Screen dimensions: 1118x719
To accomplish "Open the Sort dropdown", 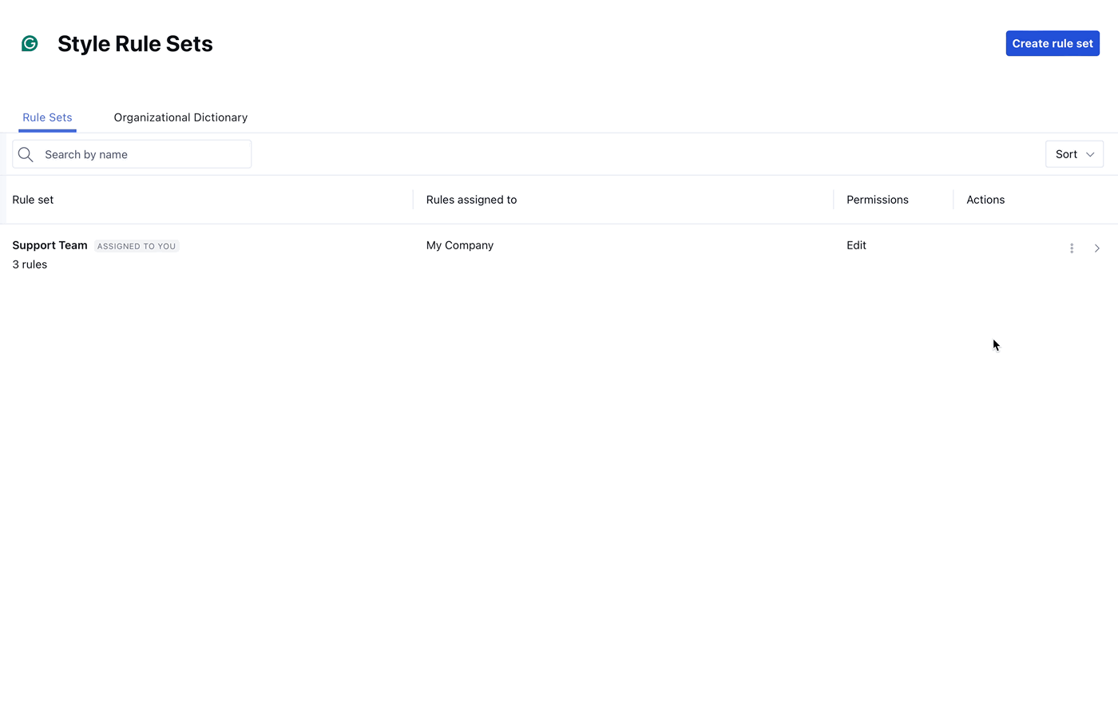I will coord(1074,154).
